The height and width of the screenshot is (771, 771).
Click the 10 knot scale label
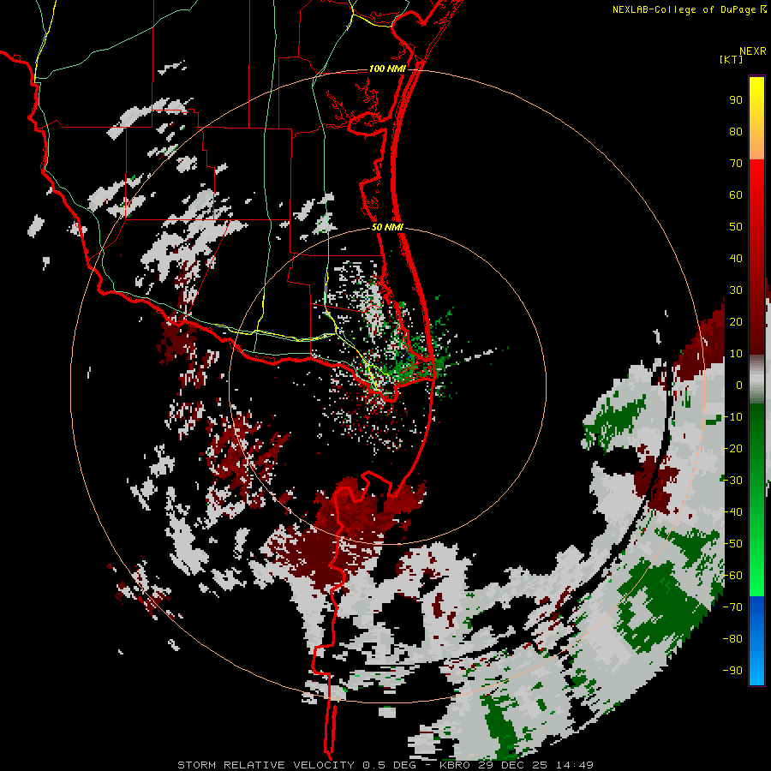[736, 354]
